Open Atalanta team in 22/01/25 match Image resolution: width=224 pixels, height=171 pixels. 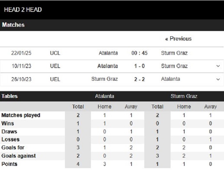click(108, 53)
